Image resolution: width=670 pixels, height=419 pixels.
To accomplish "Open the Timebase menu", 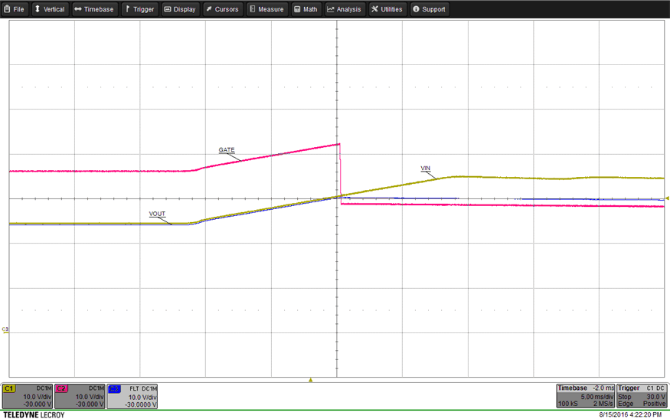I will [94, 9].
